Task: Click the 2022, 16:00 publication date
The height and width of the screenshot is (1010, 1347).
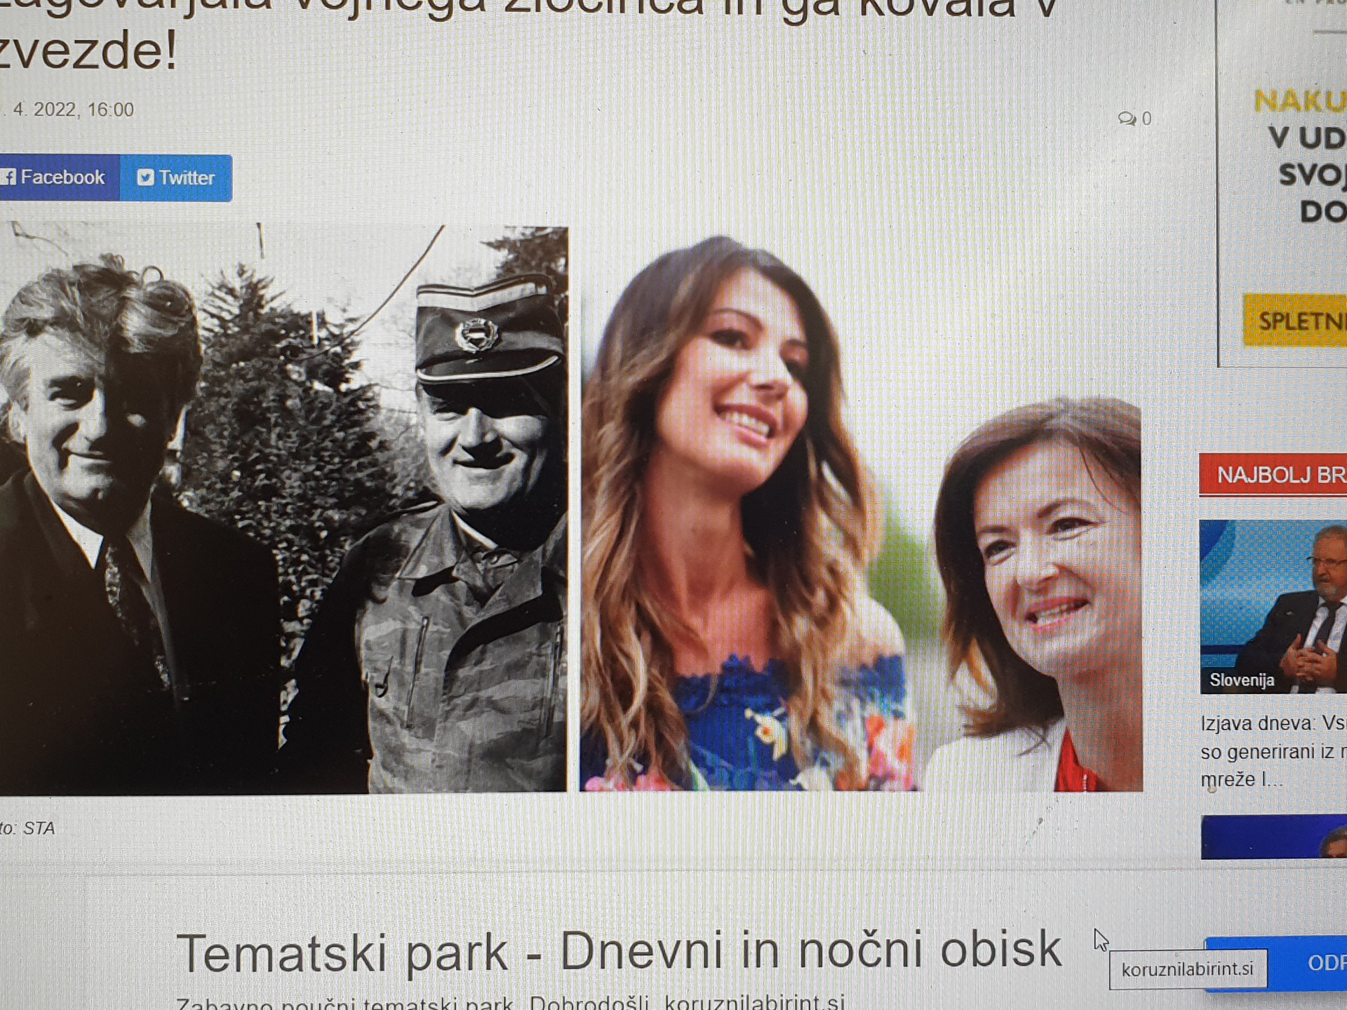Action: (74, 110)
